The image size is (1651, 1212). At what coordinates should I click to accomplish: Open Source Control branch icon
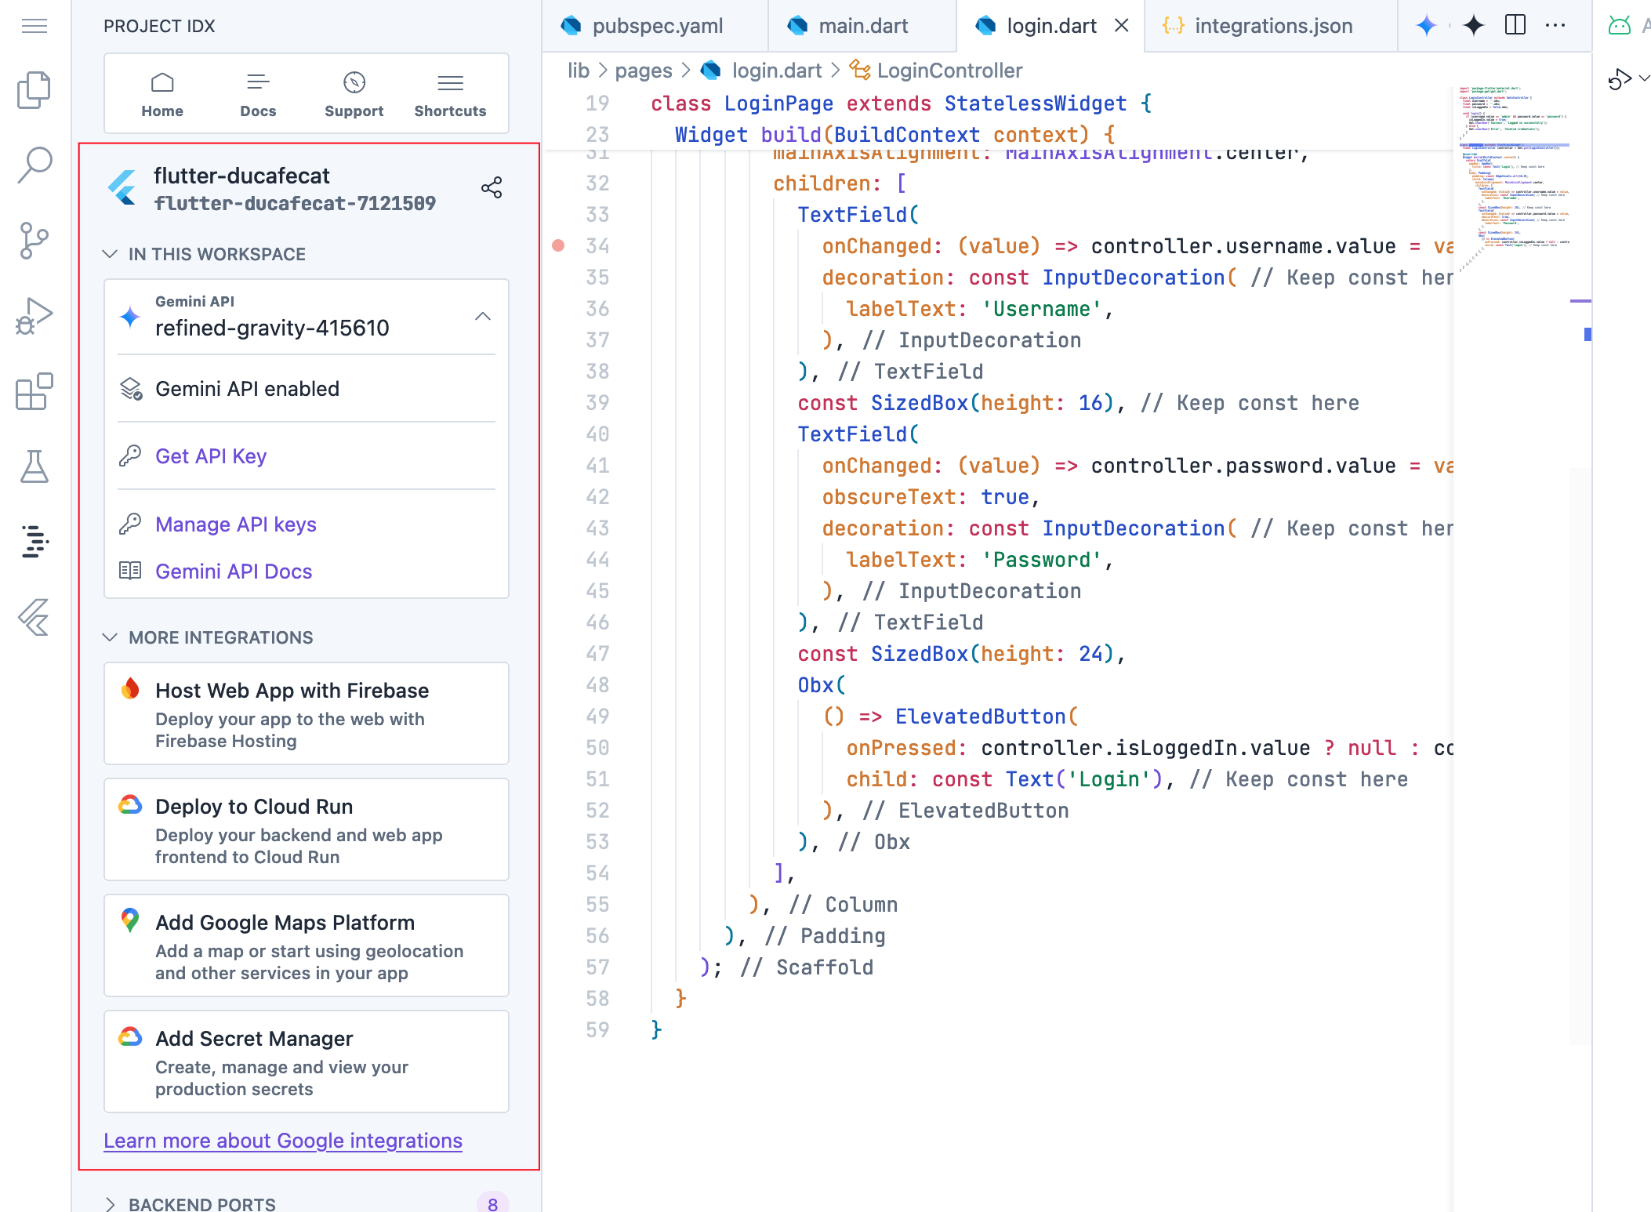[x=34, y=241]
